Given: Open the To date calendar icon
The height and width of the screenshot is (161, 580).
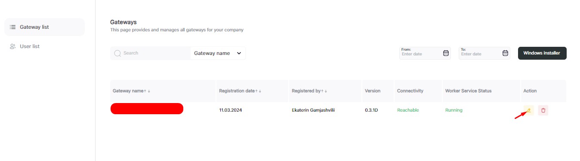Looking at the screenshot, I should 505,53.
